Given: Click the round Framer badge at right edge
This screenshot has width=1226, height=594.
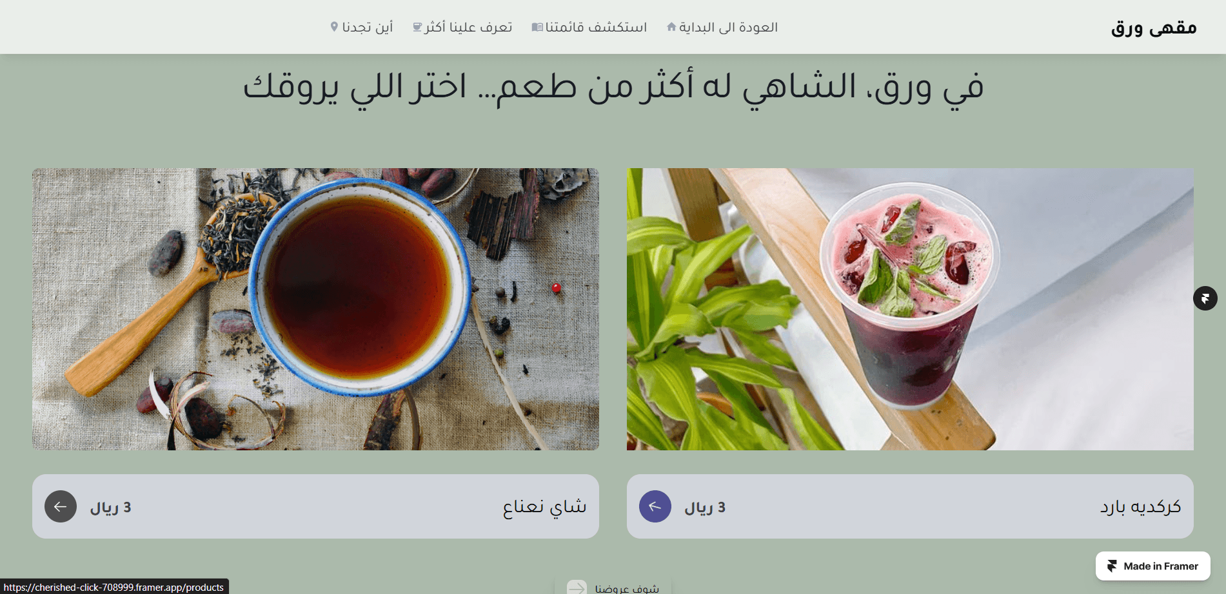Looking at the screenshot, I should tap(1205, 298).
